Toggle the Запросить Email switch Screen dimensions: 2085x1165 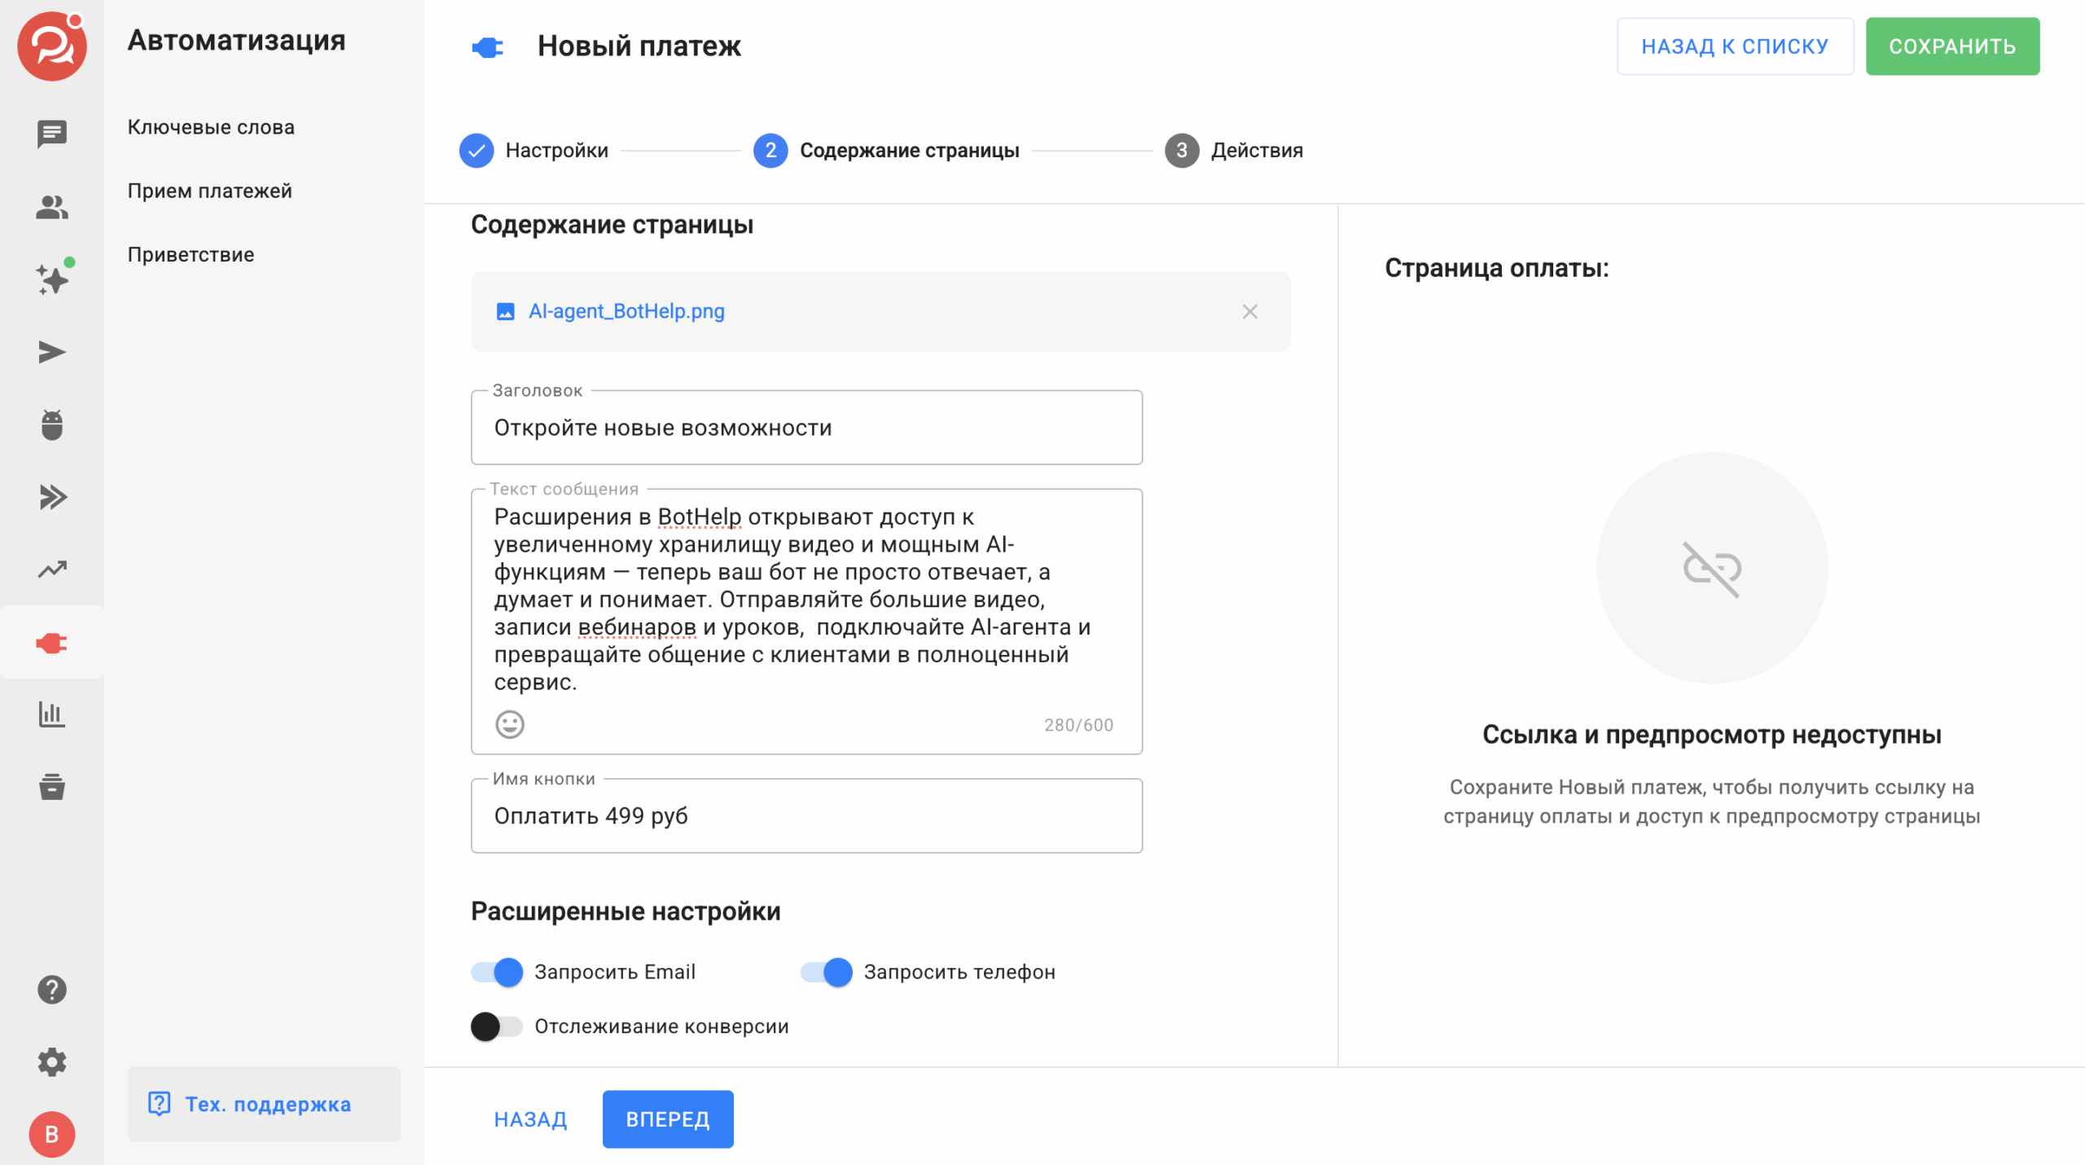coord(498,972)
